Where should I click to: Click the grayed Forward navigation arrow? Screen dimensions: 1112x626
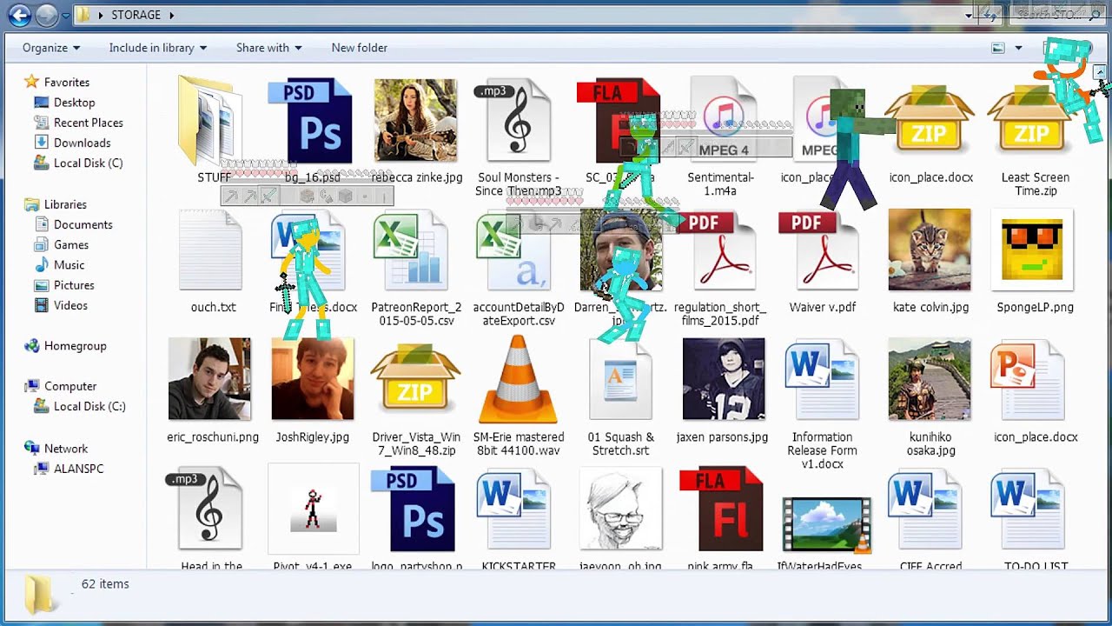[x=46, y=15]
